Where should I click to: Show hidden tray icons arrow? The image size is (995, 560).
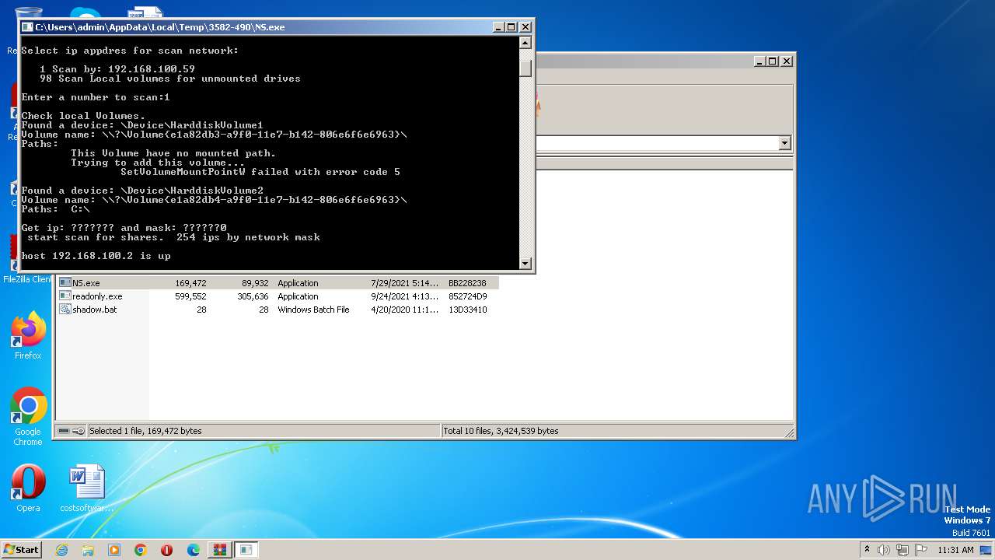point(868,550)
